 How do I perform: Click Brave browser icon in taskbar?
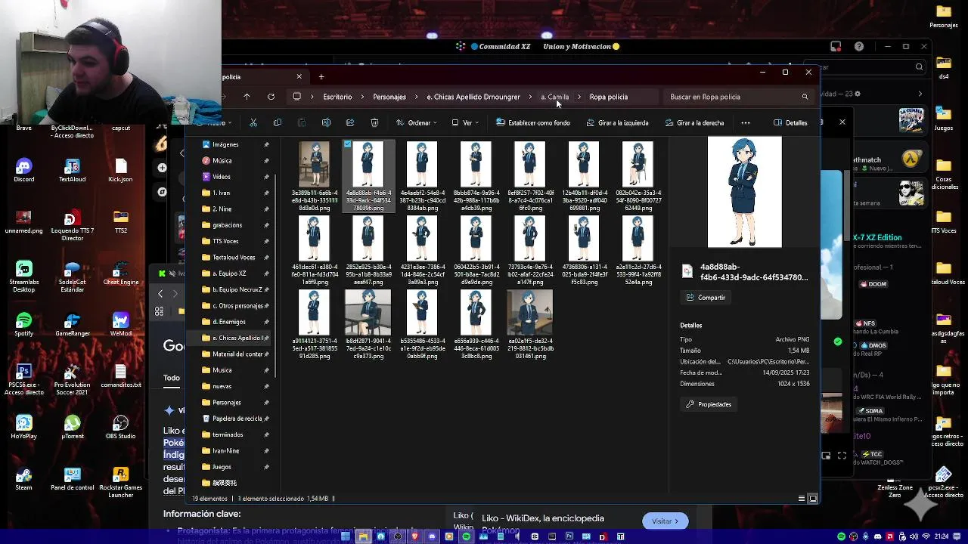[x=414, y=536]
